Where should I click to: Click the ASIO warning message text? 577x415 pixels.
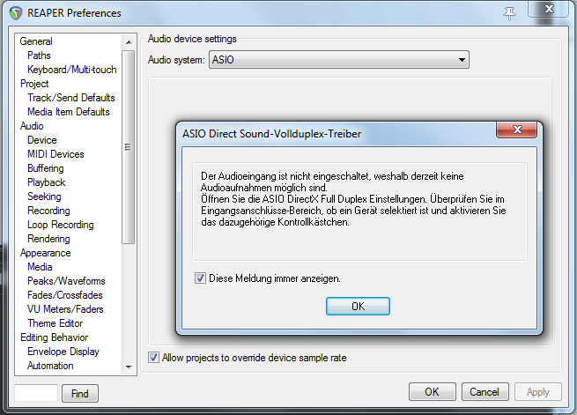(x=353, y=199)
